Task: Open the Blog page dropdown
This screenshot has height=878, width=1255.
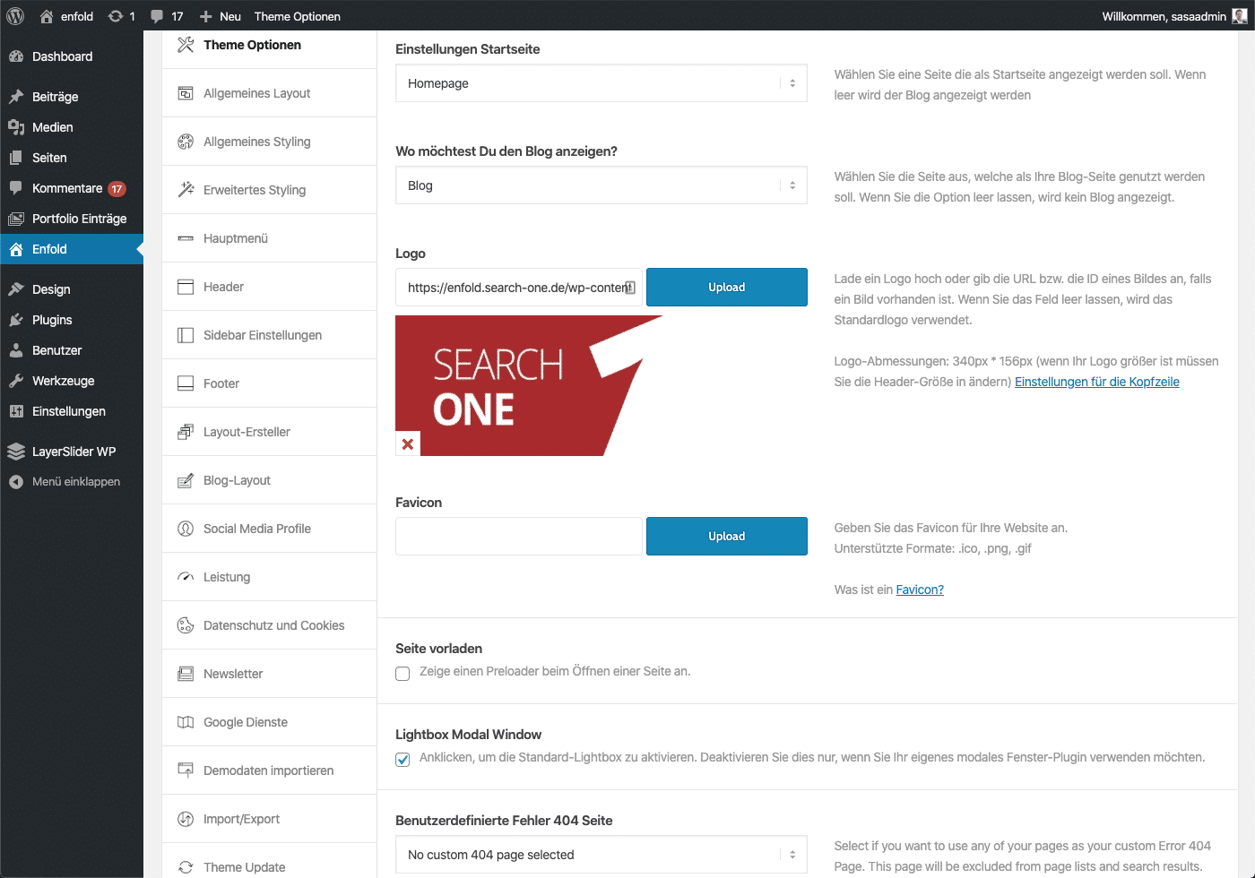Action: click(x=602, y=185)
